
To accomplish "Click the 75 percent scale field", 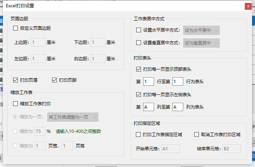I will click(x=40, y=131).
